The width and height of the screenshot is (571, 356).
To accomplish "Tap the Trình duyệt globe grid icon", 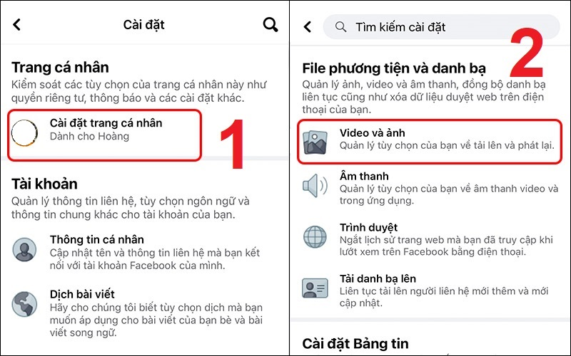I will coord(315,237).
